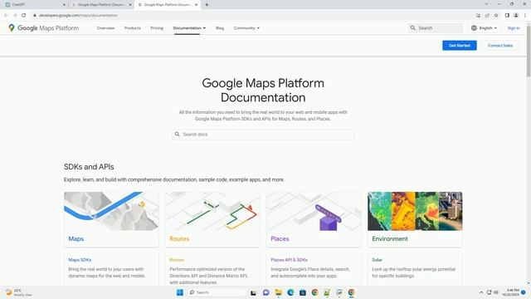Click the Places card illustration

click(314, 211)
